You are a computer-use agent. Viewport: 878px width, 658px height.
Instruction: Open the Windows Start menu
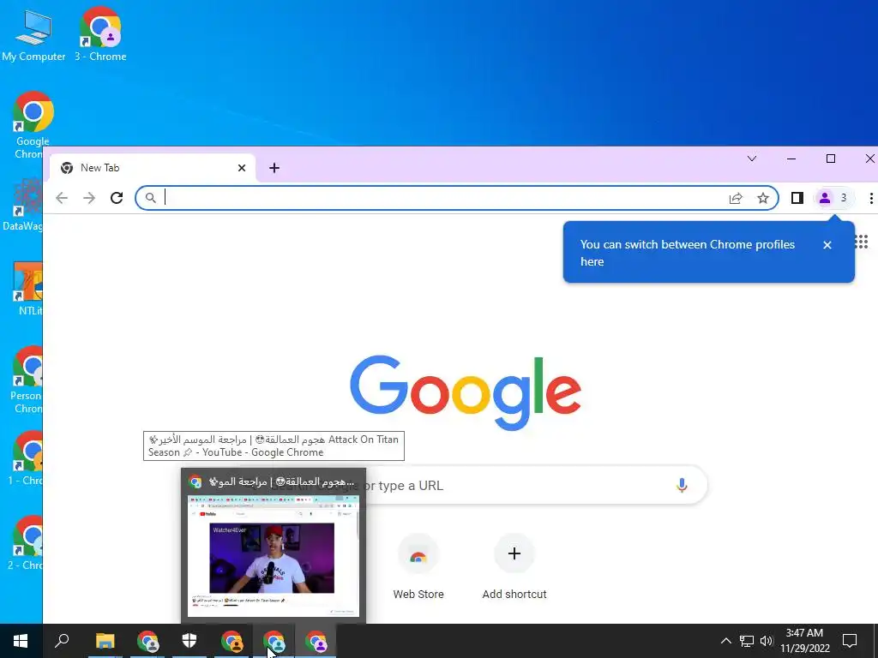pos(21,641)
